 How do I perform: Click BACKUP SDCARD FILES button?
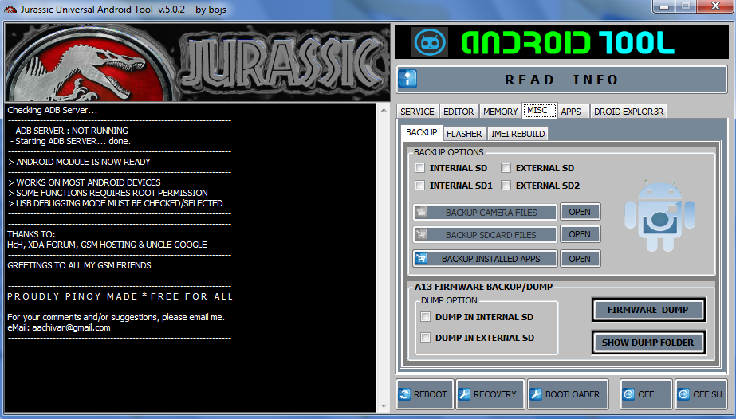pyautogui.click(x=485, y=235)
